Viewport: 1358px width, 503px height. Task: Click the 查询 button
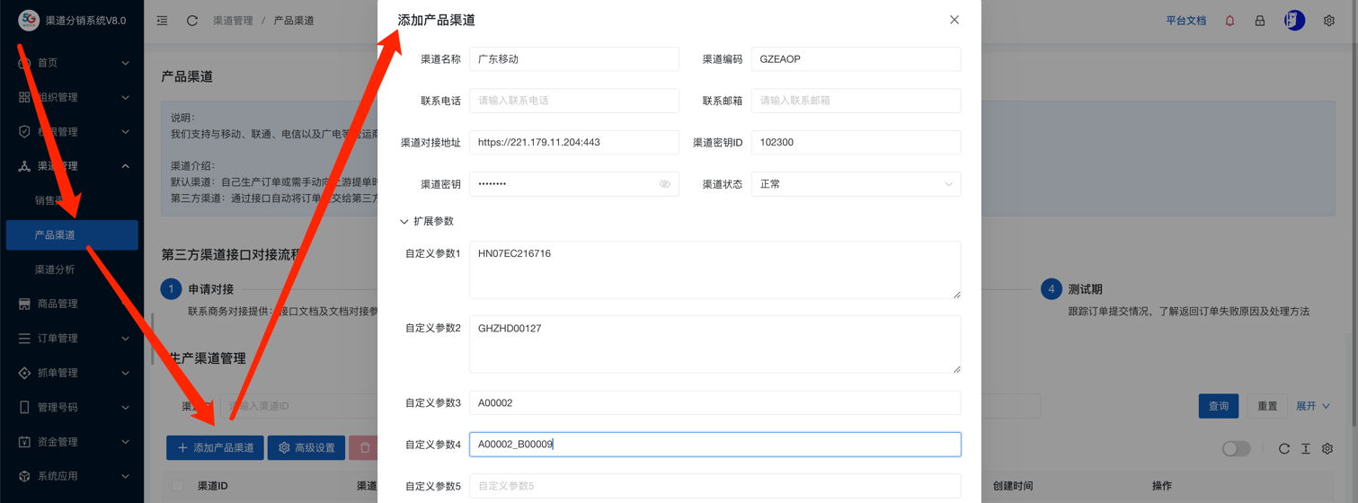(x=1218, y=406)
